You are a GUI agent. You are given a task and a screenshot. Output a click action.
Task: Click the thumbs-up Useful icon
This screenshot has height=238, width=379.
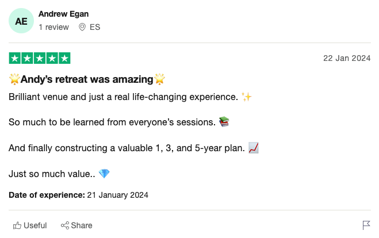pos(17,225)
